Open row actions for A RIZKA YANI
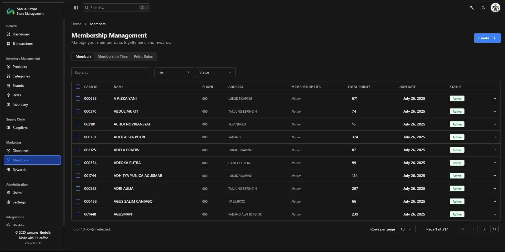505x252 pixels. [x=494, y=98]
